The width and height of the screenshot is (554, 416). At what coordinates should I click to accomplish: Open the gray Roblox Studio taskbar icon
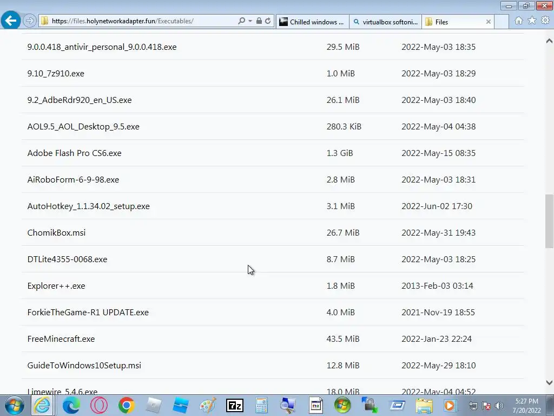pyautogui.click(x=153, y=405)
